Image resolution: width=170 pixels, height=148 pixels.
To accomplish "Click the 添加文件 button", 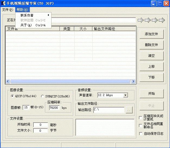I will tap(151, 34).
